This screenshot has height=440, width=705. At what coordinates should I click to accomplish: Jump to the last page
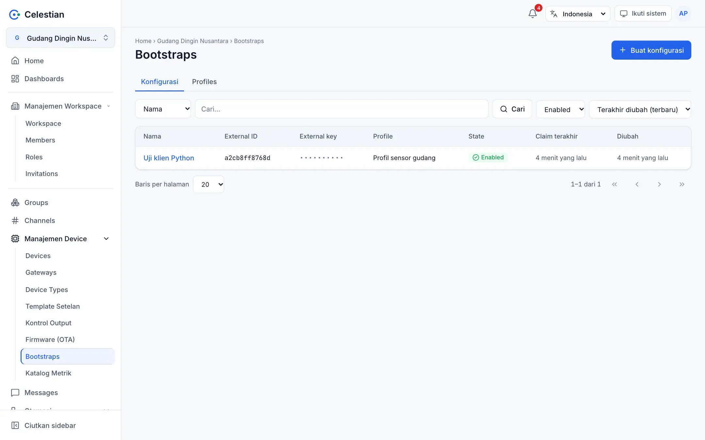coord(682,184)
